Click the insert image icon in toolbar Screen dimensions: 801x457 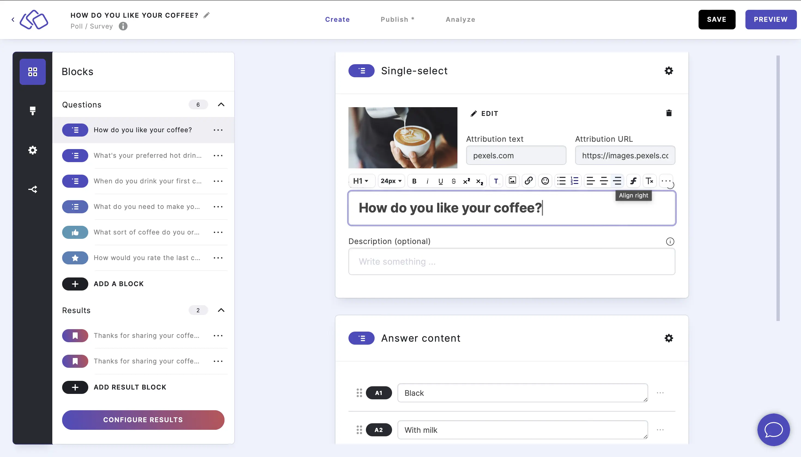[512, 181]
